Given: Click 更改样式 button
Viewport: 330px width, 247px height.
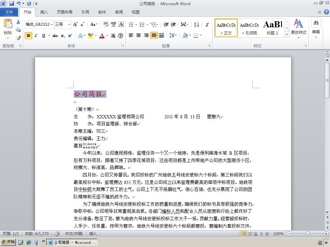Looking at the screenshot, I should [299, 28].
